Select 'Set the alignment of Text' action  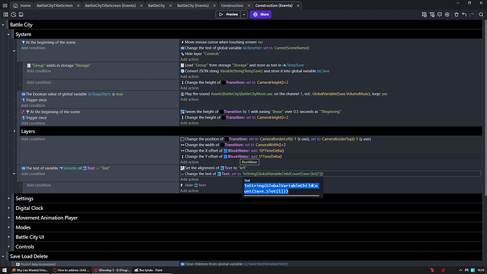(x=213, y=168)
